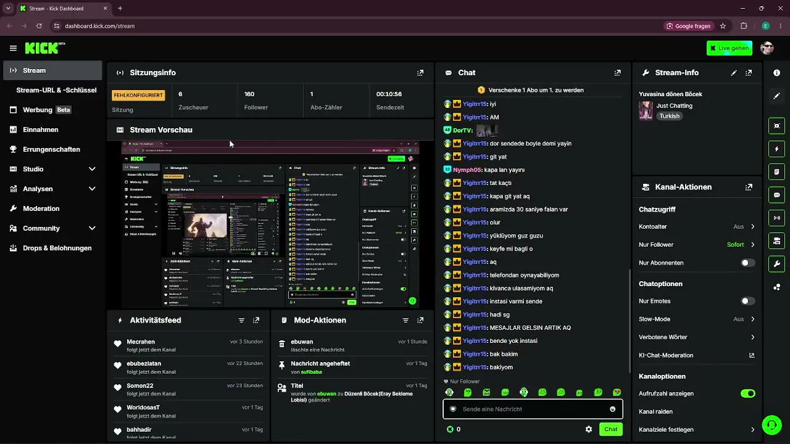Open Kanalziele festlegen chevron

point(752,430)
